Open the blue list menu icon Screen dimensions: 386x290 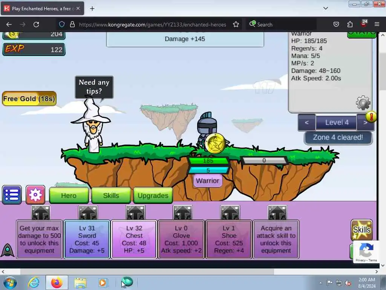coord(12,195)
